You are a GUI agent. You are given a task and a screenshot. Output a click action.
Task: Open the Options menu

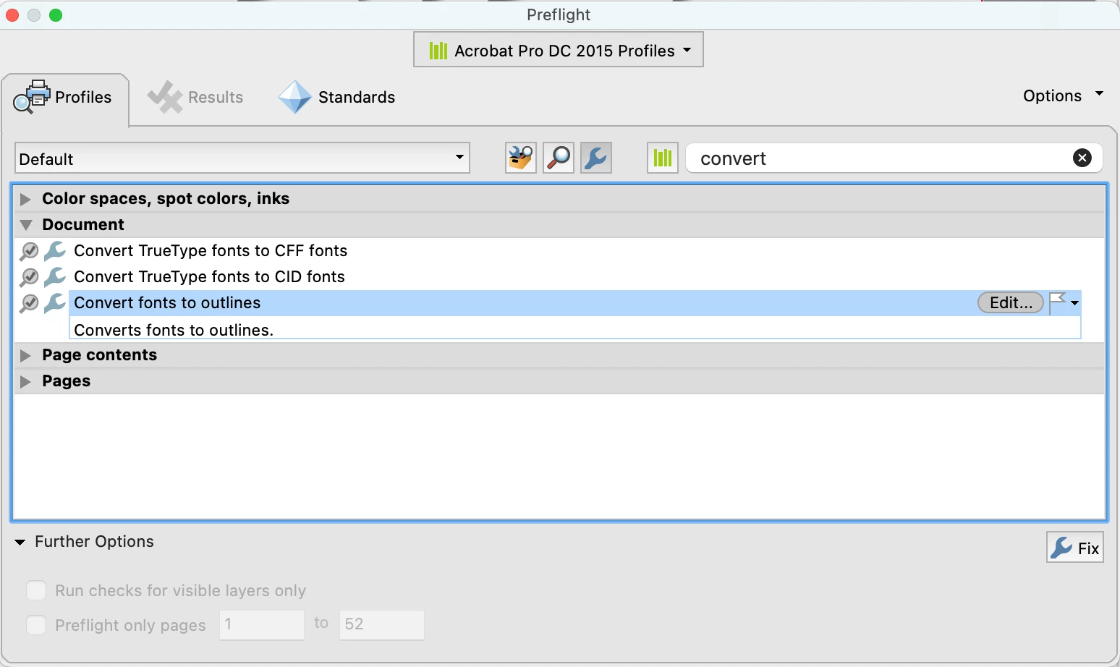coord(1063,95)
